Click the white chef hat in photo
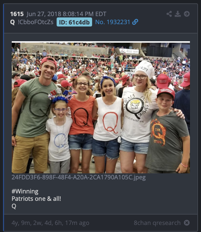The height and width of the screenshot is (232, 201). pos(144,69)
